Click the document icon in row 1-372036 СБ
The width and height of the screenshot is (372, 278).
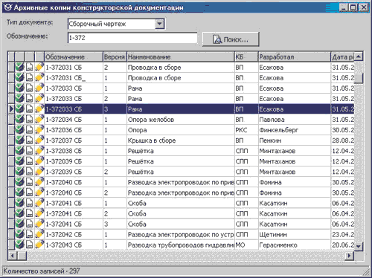click(30, 130)
